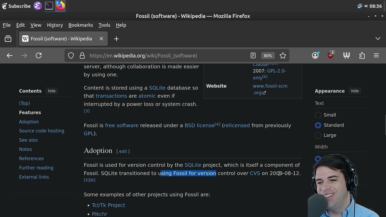Image resolution: width=386 pixels, height=217 pixels.
Task: Jump to Features section in Contents
Action: point(30,112)
